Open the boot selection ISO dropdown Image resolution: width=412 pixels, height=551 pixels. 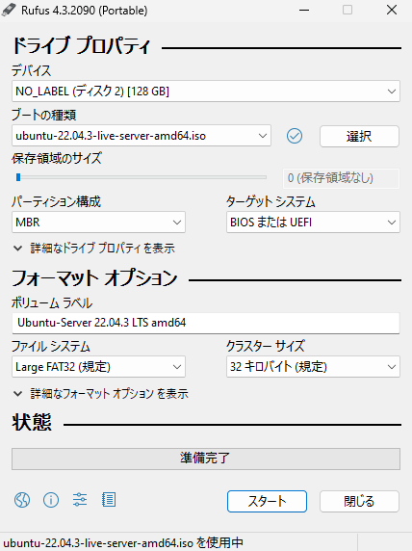point(142,136)
